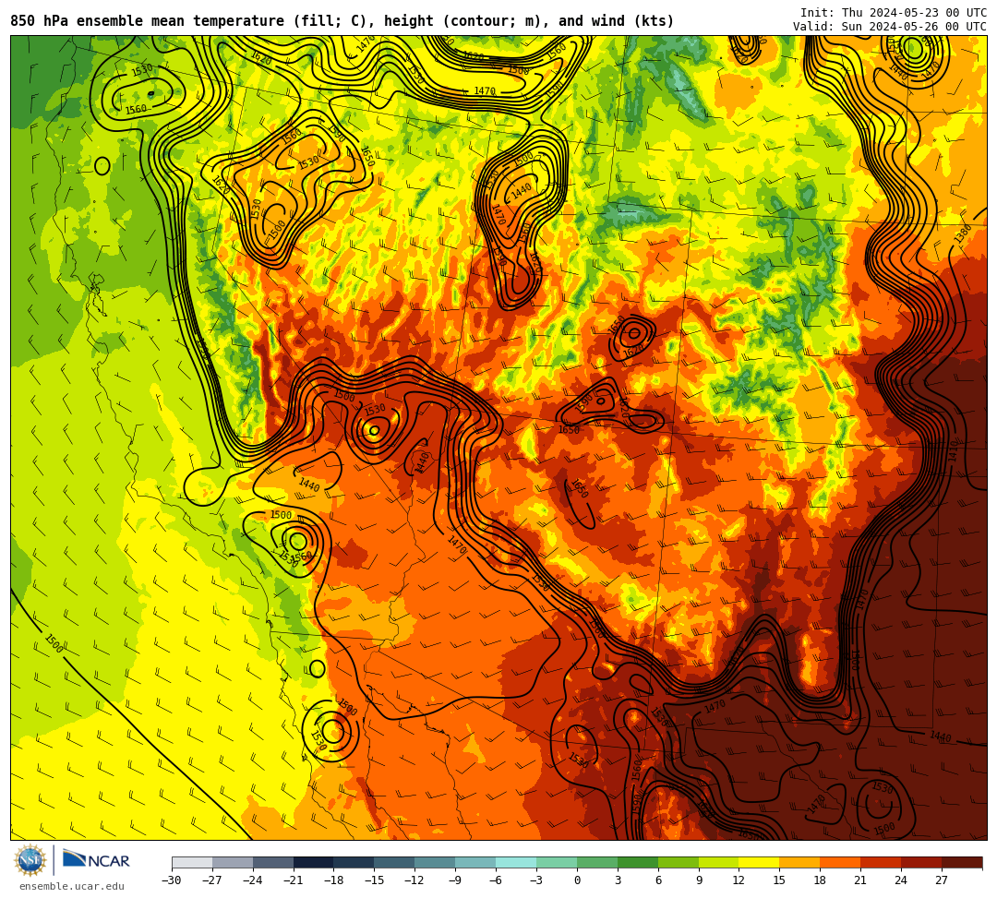The image size is (997, 898).
Task: Click the 1380 height contour label
Action: 963,233
